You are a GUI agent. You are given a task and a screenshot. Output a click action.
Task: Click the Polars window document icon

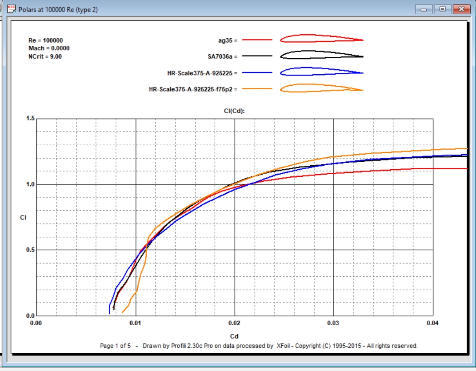(x=11, y=9)
